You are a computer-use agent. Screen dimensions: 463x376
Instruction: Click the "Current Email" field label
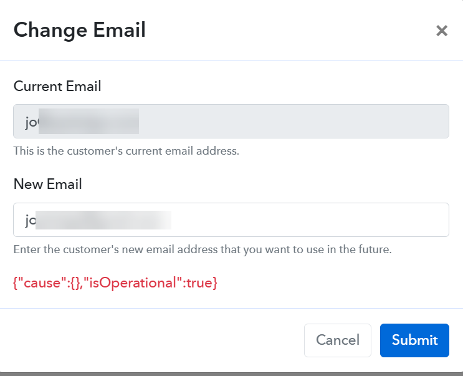click(57, 86)
